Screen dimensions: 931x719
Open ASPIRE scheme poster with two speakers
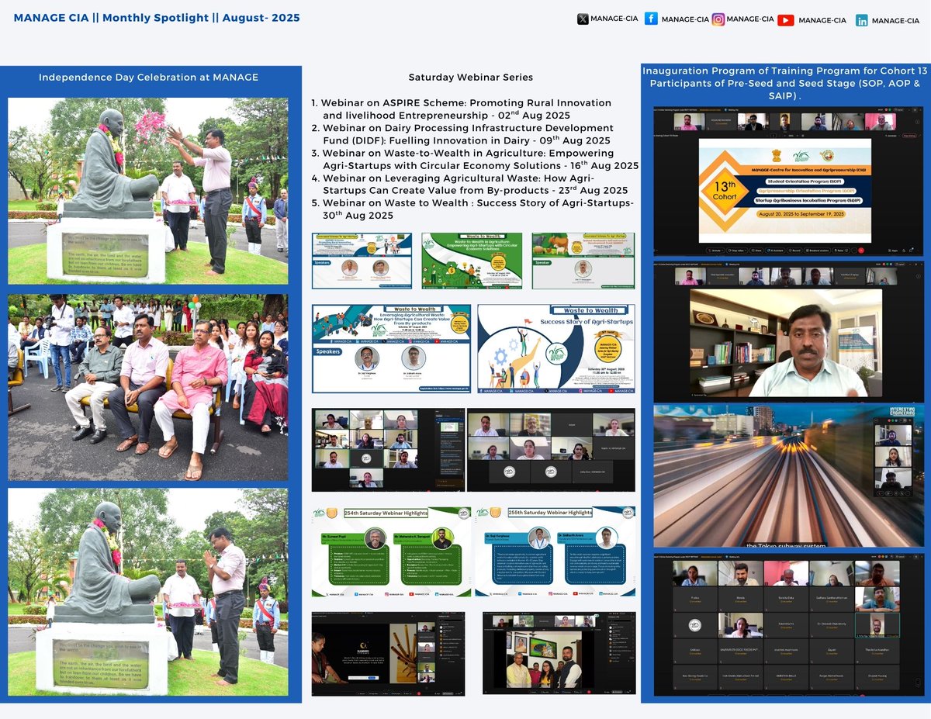tap(362, 261)
